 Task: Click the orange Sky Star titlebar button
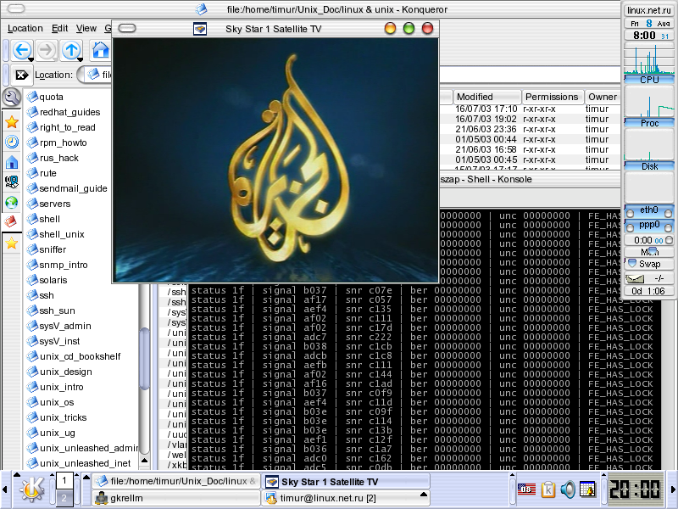390,29
